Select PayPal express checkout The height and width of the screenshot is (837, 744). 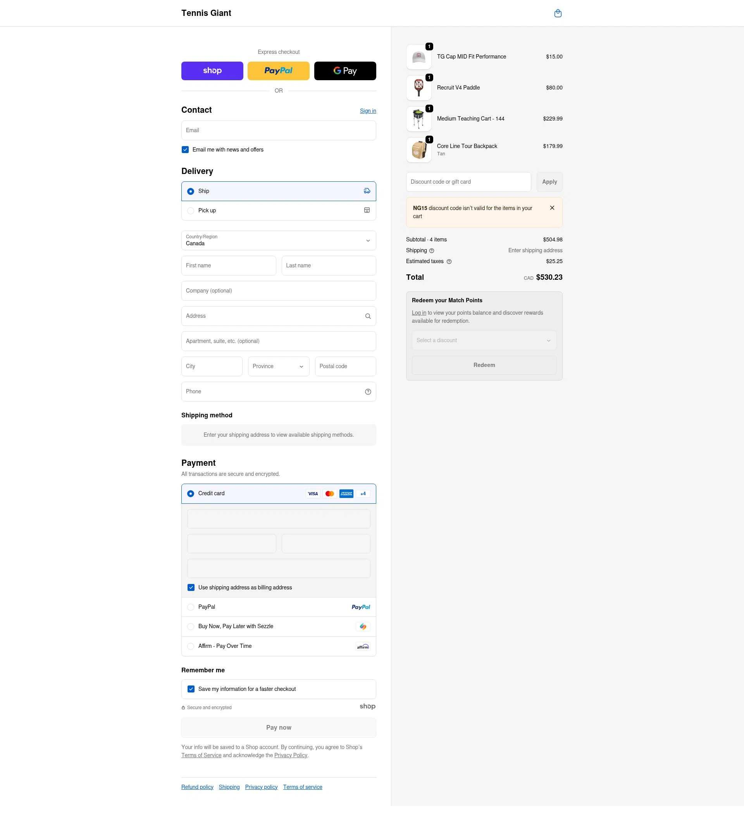click(x=279, y=71)
